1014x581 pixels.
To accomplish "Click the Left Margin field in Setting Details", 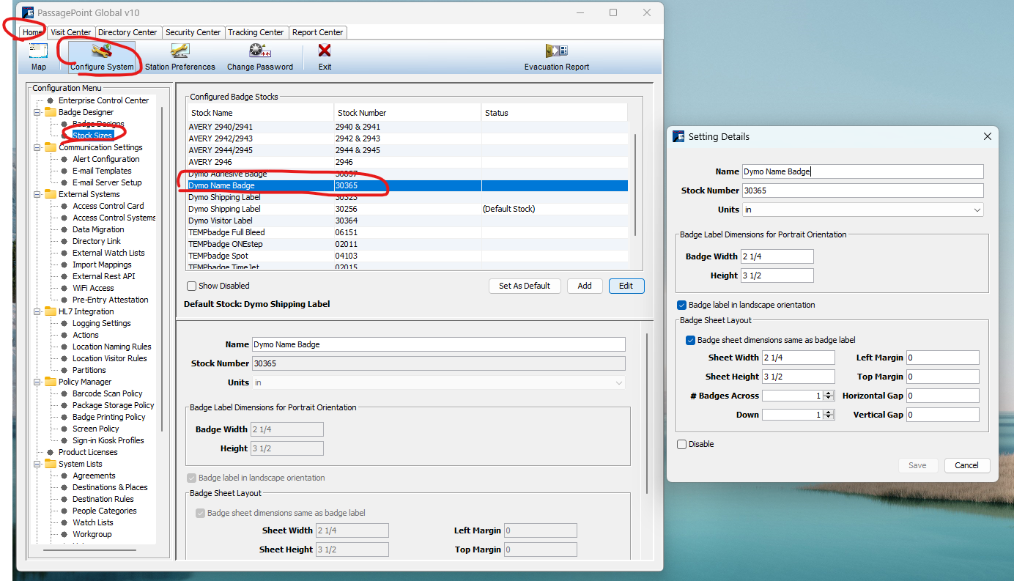I will coord(943,358).
